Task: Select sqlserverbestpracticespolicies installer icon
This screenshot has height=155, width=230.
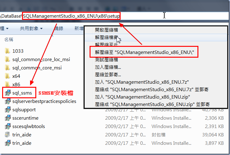Action: coord(8,101)
